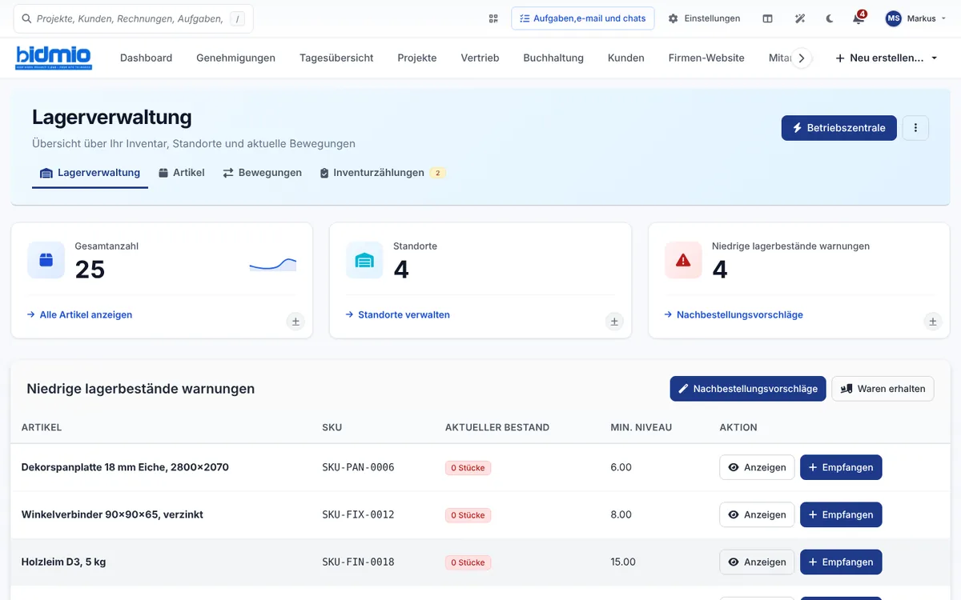
Task: Click the Betriebszentrale button
Action: [838, 128]
